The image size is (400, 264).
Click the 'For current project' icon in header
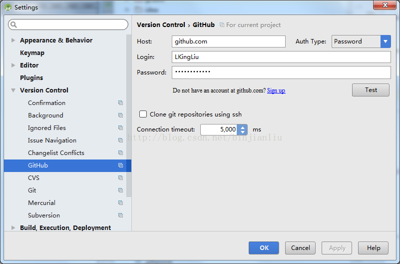[222, 25]
